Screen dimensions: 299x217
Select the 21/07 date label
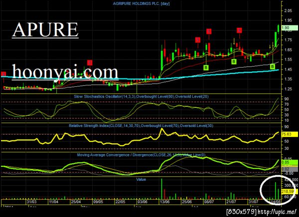(x=231, y=202)
